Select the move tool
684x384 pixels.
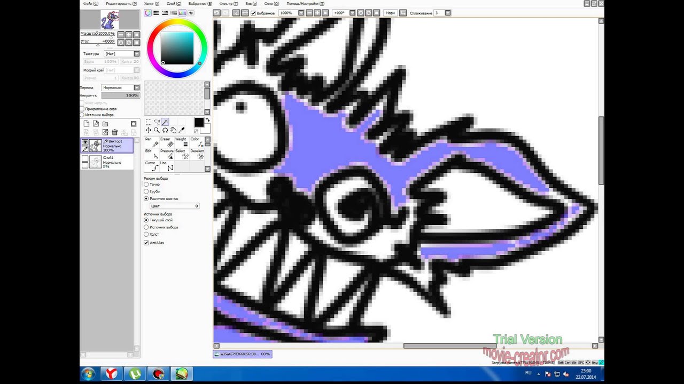tap(148, 130)
